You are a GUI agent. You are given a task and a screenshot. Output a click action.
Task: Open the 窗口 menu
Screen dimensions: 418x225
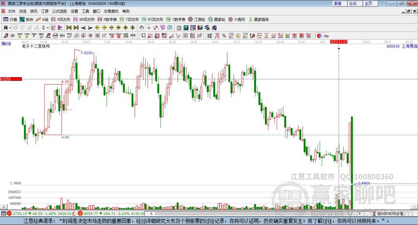coord(96,11)
